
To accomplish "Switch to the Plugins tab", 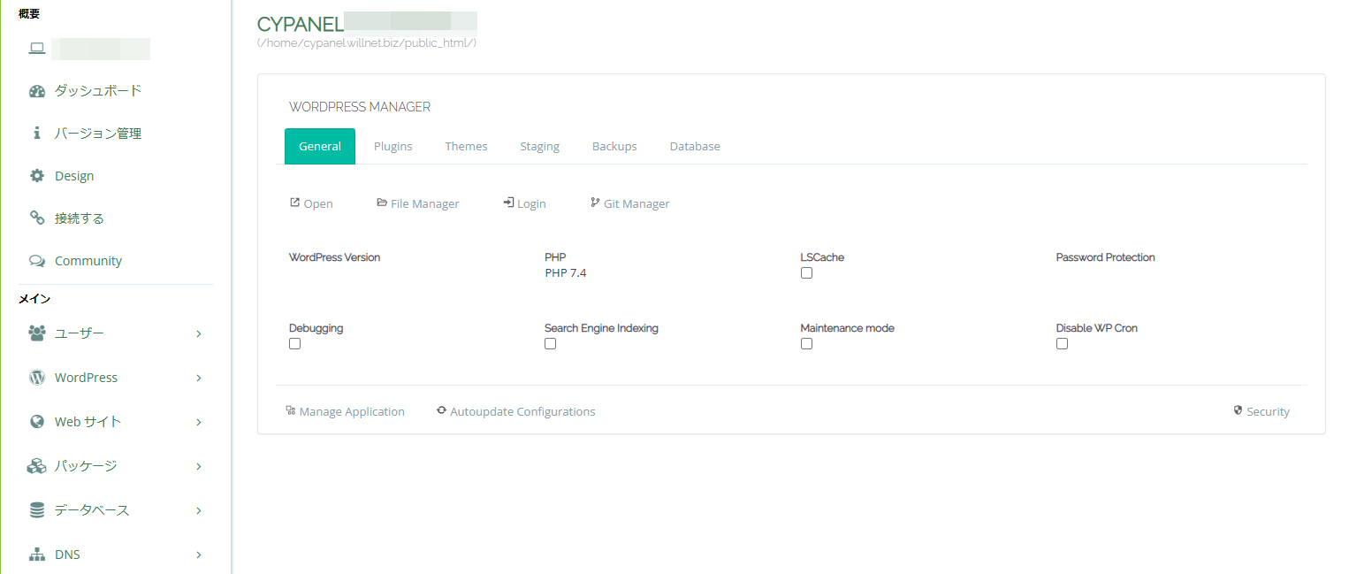I will pos(393,146).
